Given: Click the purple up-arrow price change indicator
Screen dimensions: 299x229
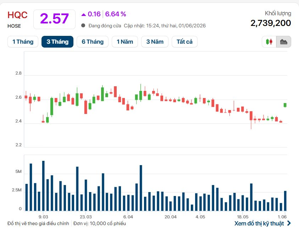Looking at the screenshot, I should [83, 15].
